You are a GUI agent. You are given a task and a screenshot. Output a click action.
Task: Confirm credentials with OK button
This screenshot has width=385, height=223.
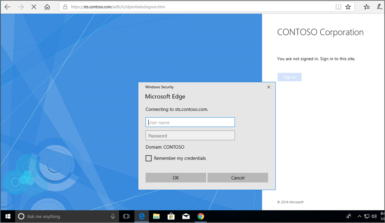(176, 178)
